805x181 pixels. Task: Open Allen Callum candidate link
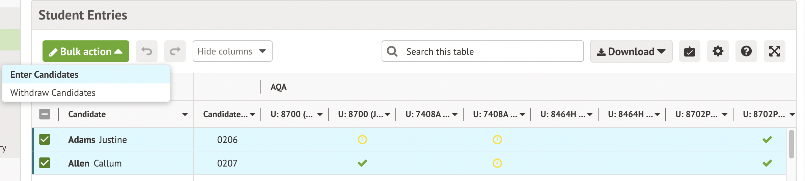click(95, 163)
